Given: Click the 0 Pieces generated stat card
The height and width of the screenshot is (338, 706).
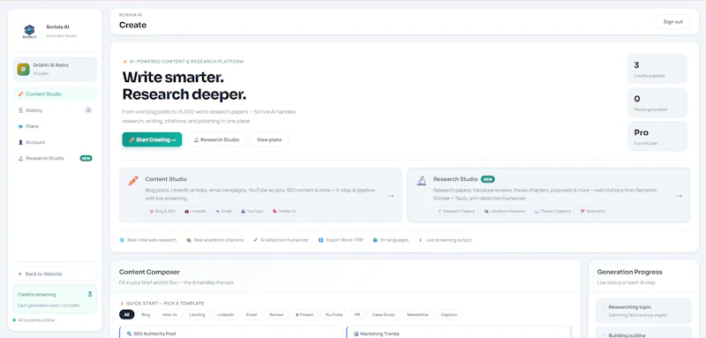Looking at the screenshot, I should point(657,102).
